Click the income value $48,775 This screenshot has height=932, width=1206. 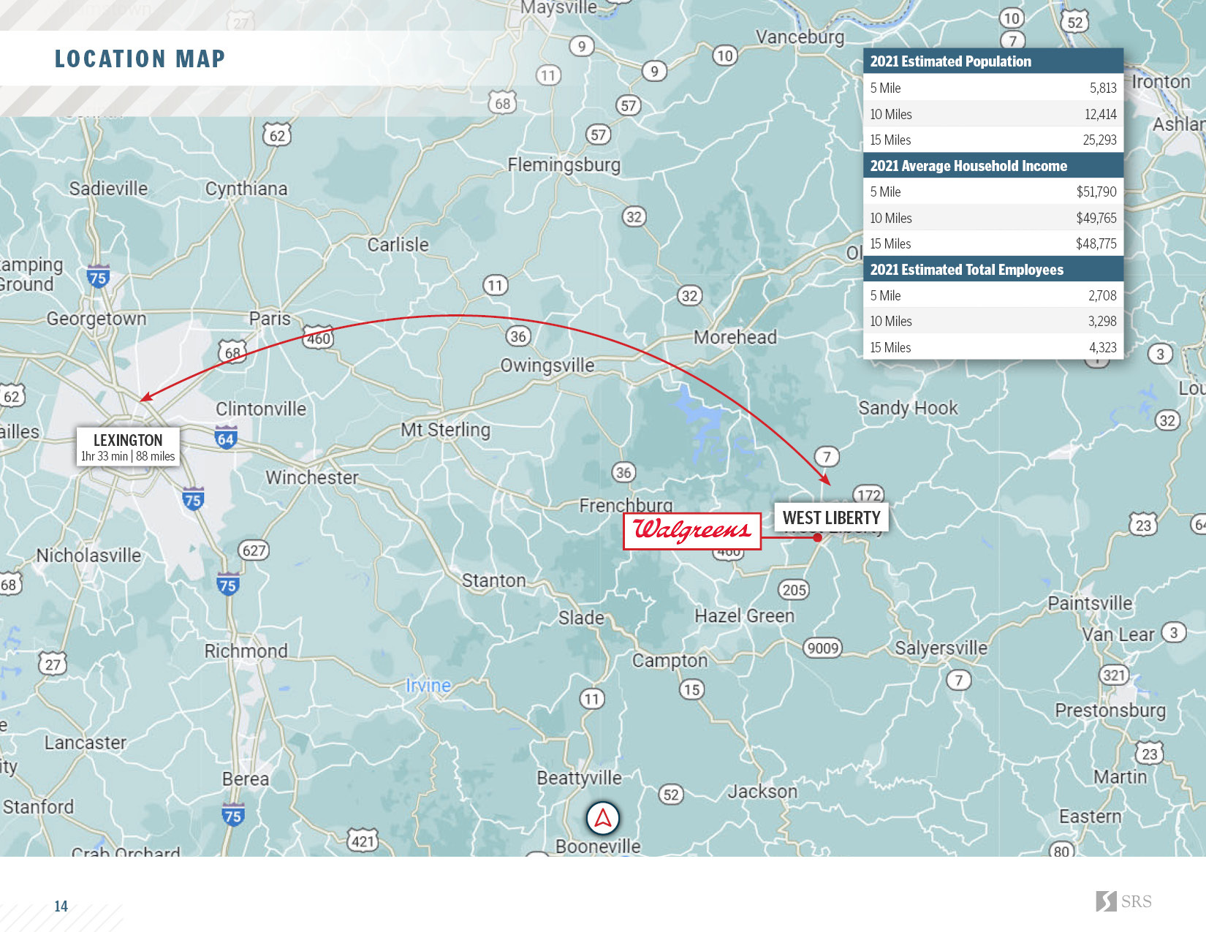(1096, 243)
